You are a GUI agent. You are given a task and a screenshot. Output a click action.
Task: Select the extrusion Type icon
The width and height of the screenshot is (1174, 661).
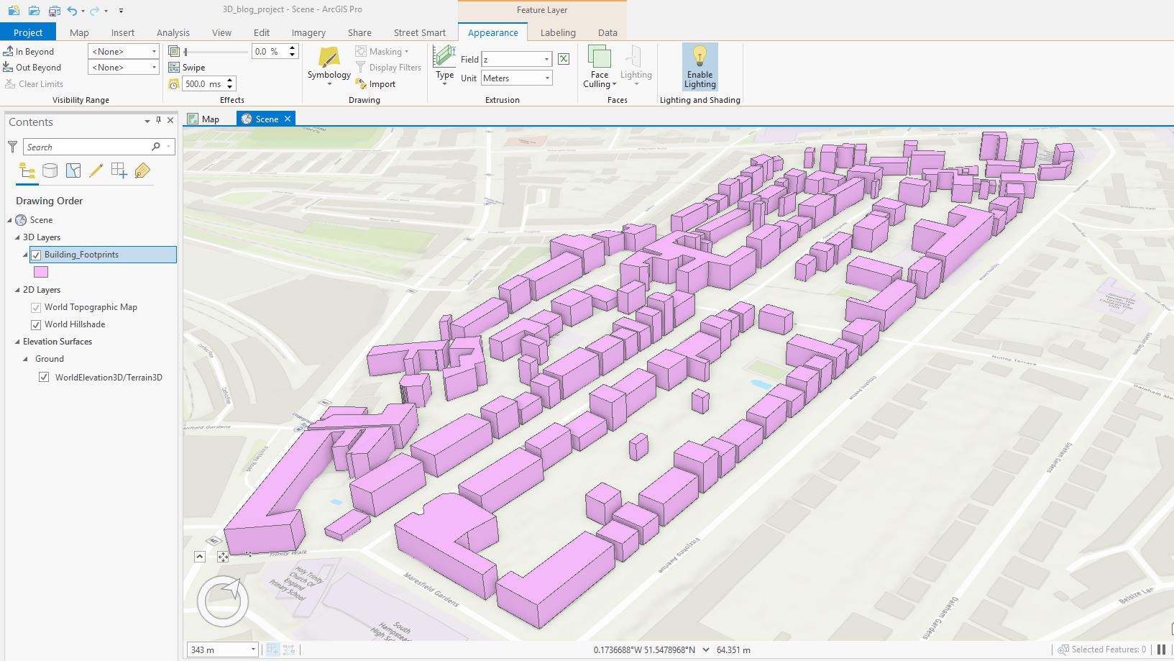coord(444,56)
